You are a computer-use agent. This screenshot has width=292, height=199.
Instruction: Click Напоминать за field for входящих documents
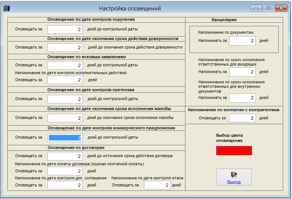[x=242, y=72]
